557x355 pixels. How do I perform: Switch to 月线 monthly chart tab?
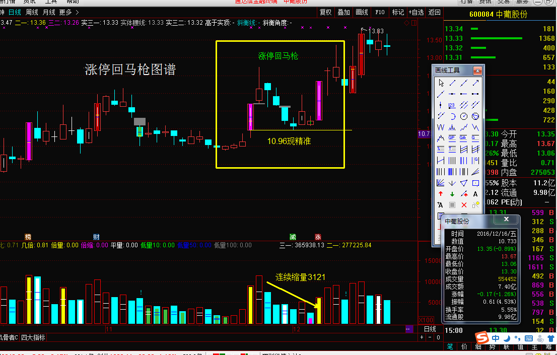49,12
